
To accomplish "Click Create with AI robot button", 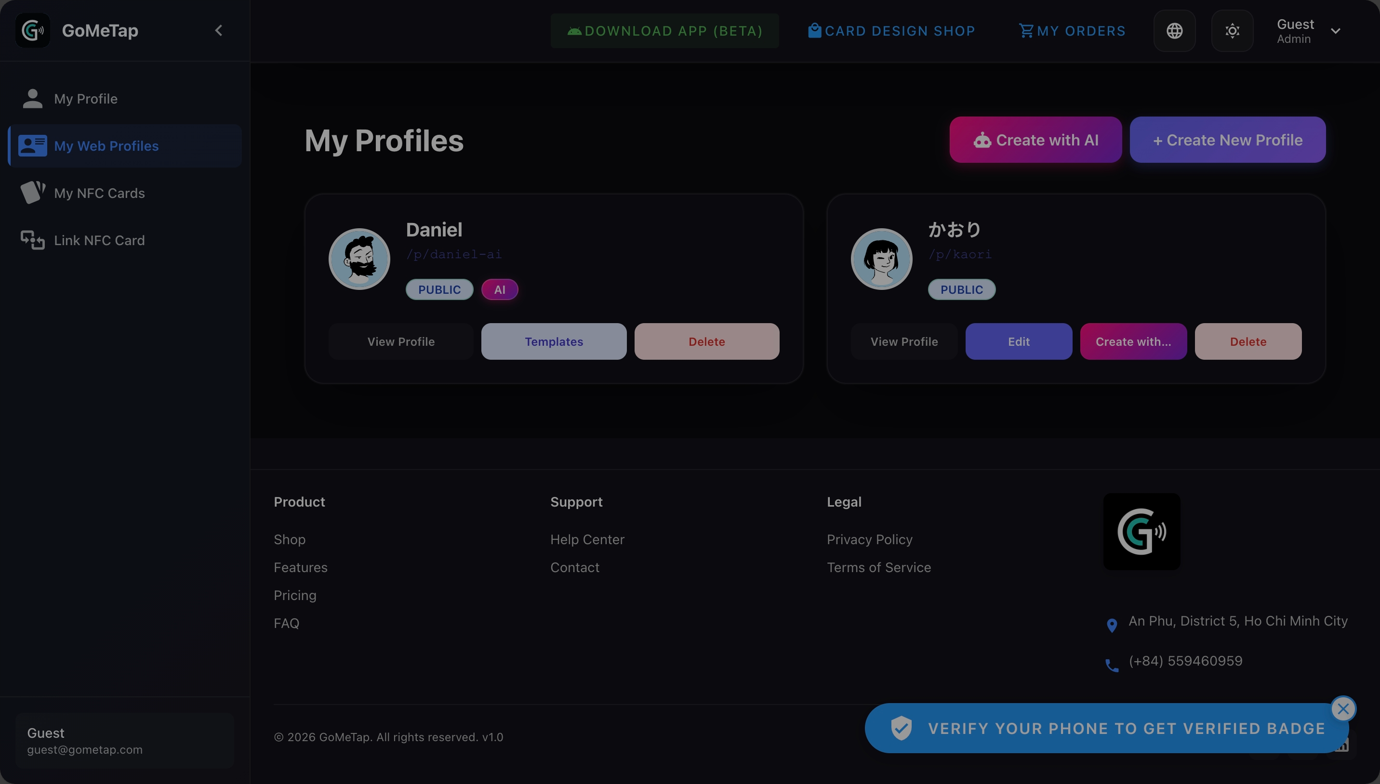I will (x=1035, y=140).
